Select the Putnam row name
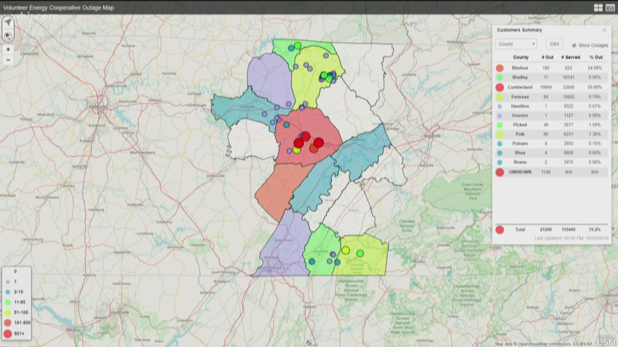Viewport: 618px width, 347px height. click(x=520, y=143)
